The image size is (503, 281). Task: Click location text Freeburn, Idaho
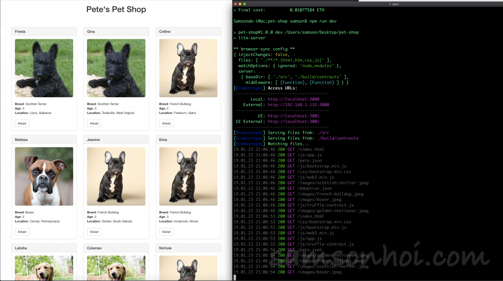(185, 113)
